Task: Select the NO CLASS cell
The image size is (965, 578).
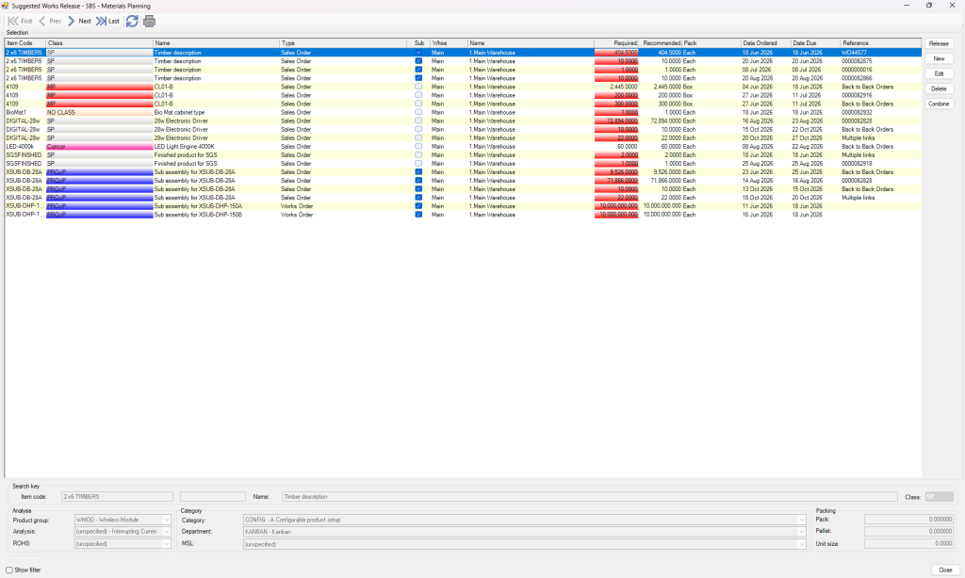Action: (100, 113)
